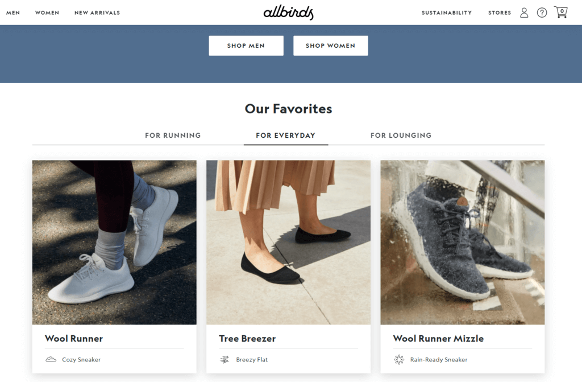Click the cloud icon beside Cozy Sneaker
The width and height of the screenshot is (582, 382).
52,359
